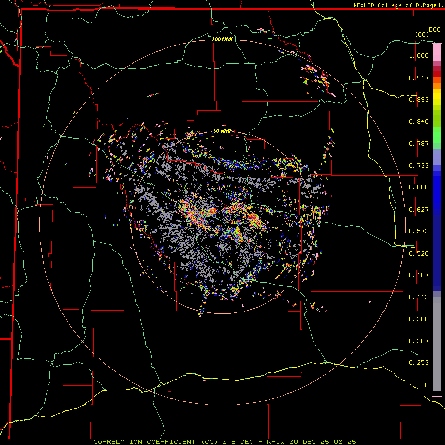Click the 0.467 color scale value
Image resolution: width=445 pixels, height=445 pixels.
coord(419,275)
